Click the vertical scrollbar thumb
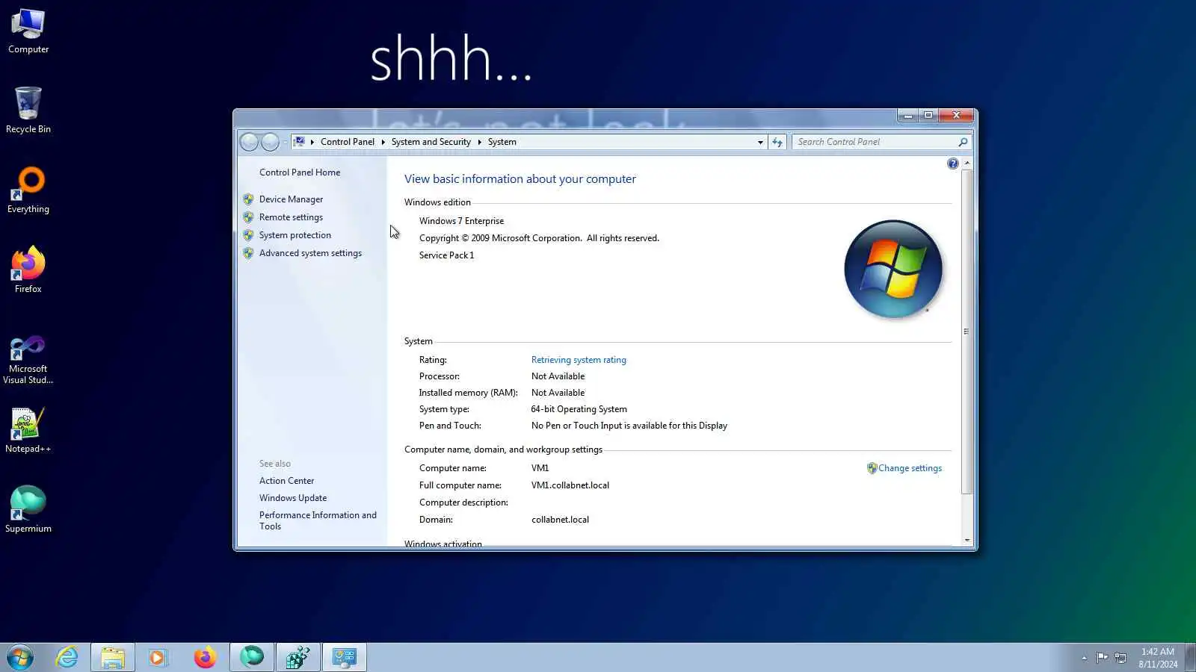 (967, 332)
